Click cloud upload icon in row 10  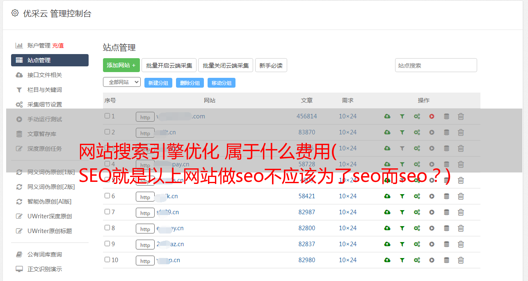coord(387,260)
